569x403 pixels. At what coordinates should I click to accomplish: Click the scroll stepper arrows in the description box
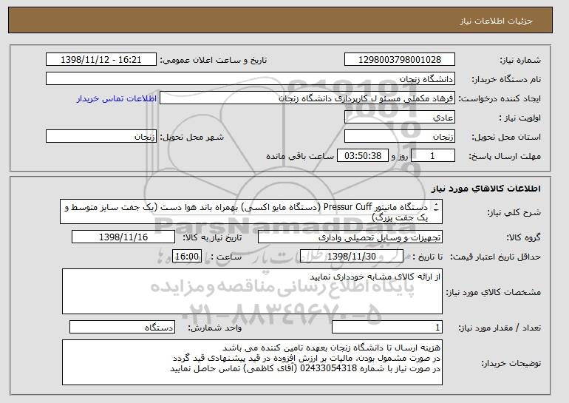pyautogui.click(x=436, y=207)
